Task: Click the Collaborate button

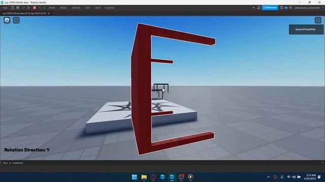Action: click(x=270, y=8)
